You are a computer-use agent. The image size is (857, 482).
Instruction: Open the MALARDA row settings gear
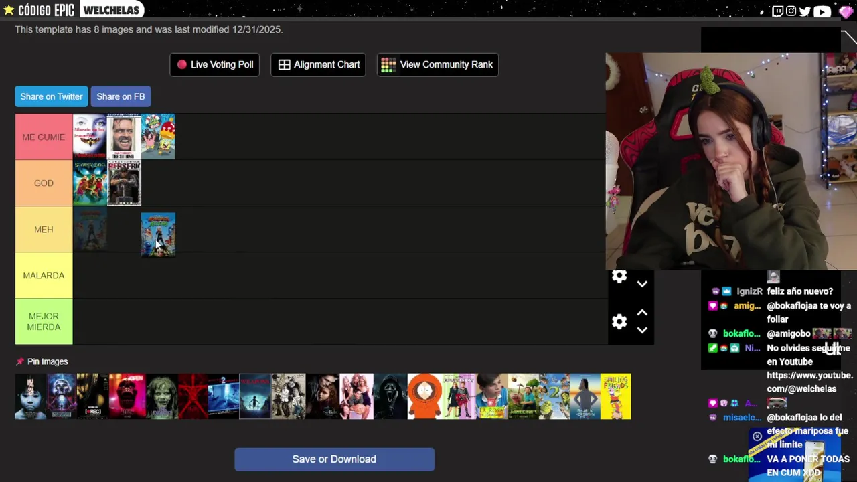pyautogui.click(x=619, y=276)
